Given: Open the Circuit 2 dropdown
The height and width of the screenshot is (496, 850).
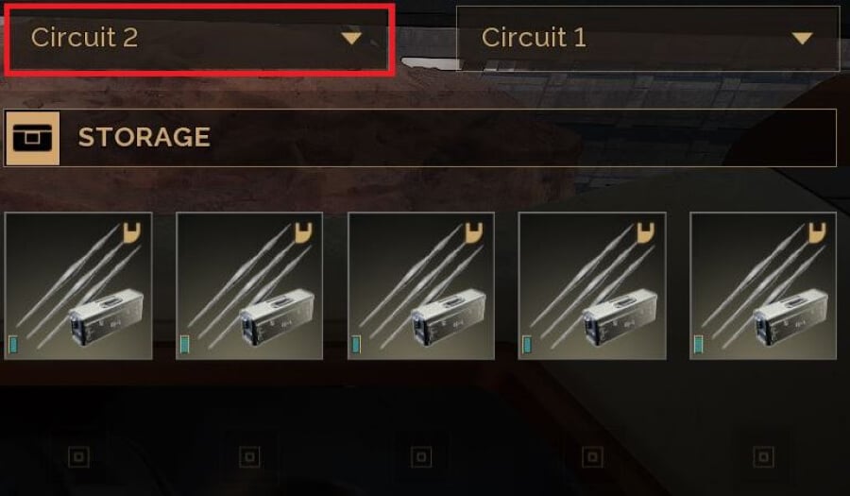Looking at the screenshot, I should (x=198, y=38).
